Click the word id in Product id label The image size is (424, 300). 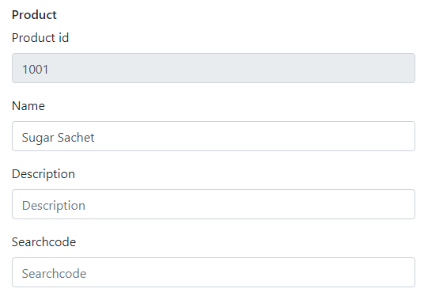point(64,38)
